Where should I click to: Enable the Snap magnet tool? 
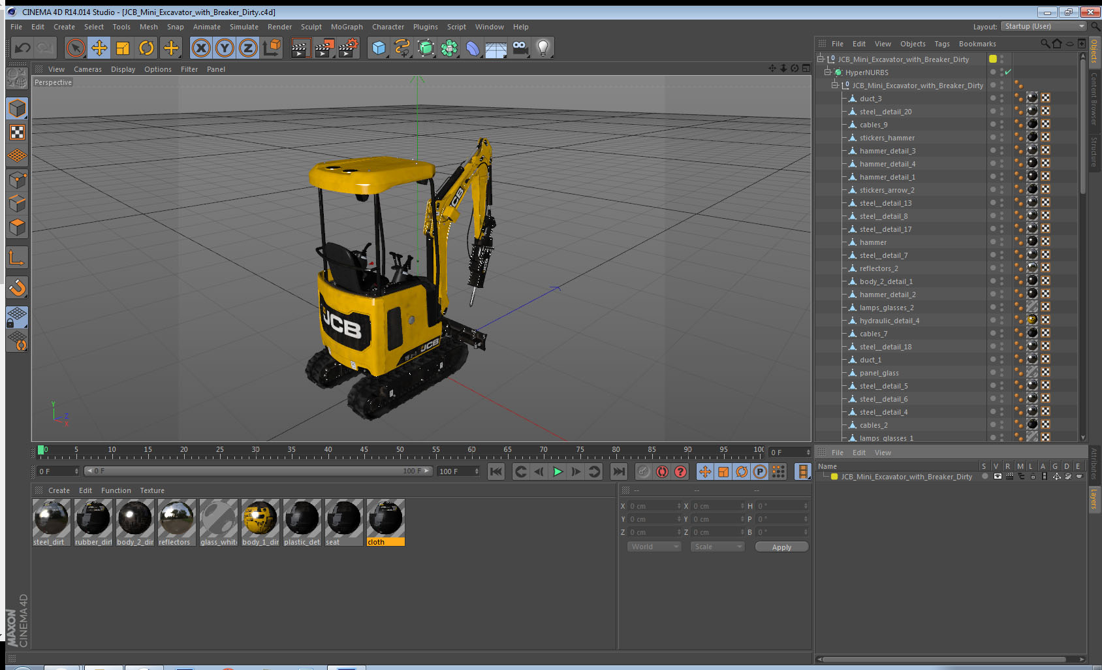coord(17,287)
